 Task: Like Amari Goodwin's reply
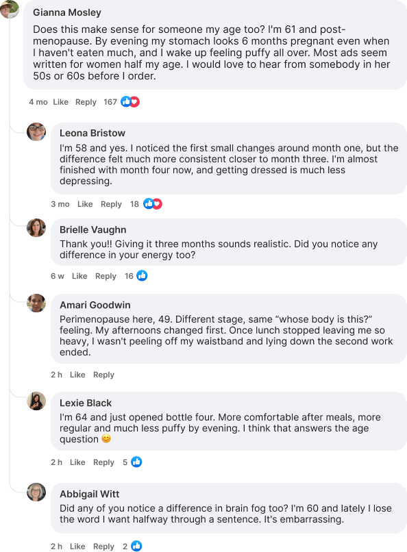point(77,375)
